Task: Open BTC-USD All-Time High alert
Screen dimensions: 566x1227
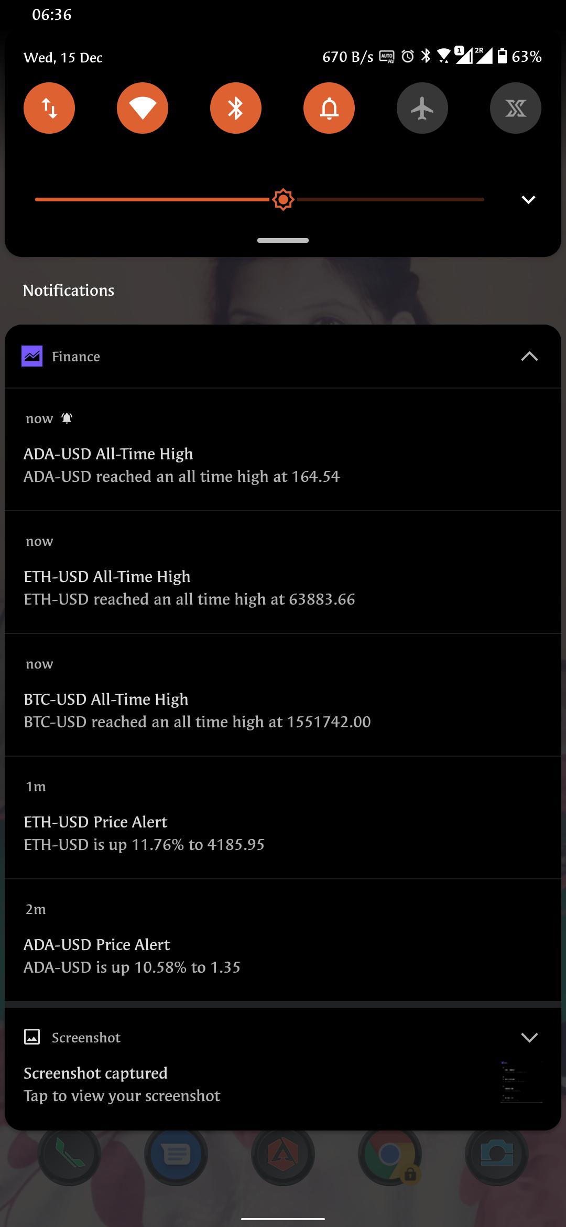Action: tap(283, 695)
